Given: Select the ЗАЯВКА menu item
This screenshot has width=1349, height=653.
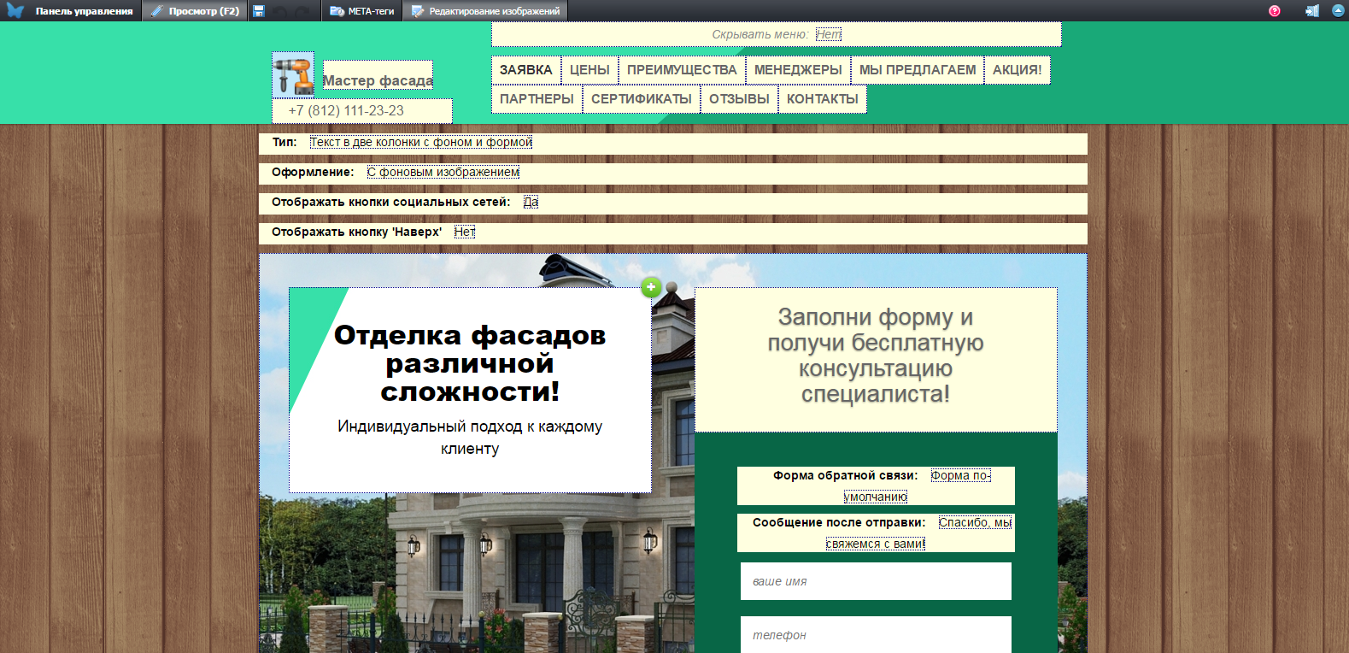Looking at the screenshot, I should click(526, 70).
